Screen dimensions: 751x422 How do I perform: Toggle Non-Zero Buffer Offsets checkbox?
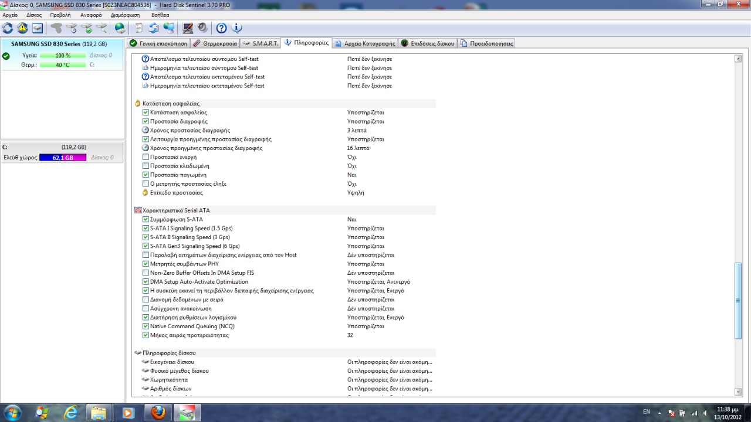click(146, 273)
